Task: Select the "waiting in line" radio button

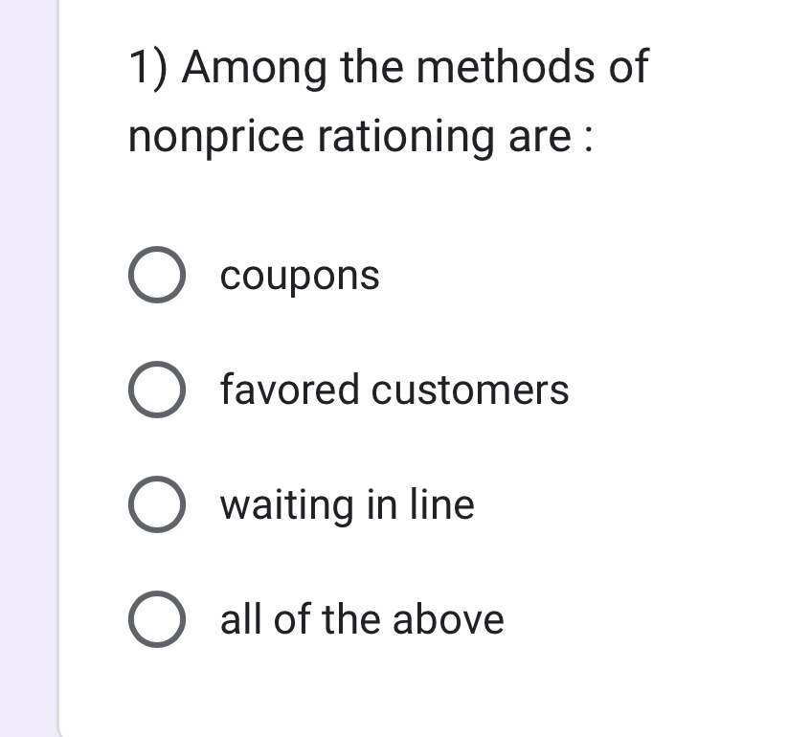Action: click(156, 505)
